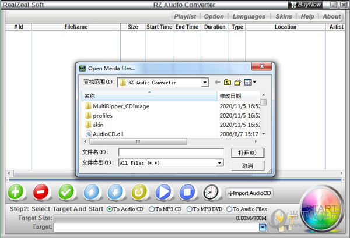Click the End Time column header

187,27
